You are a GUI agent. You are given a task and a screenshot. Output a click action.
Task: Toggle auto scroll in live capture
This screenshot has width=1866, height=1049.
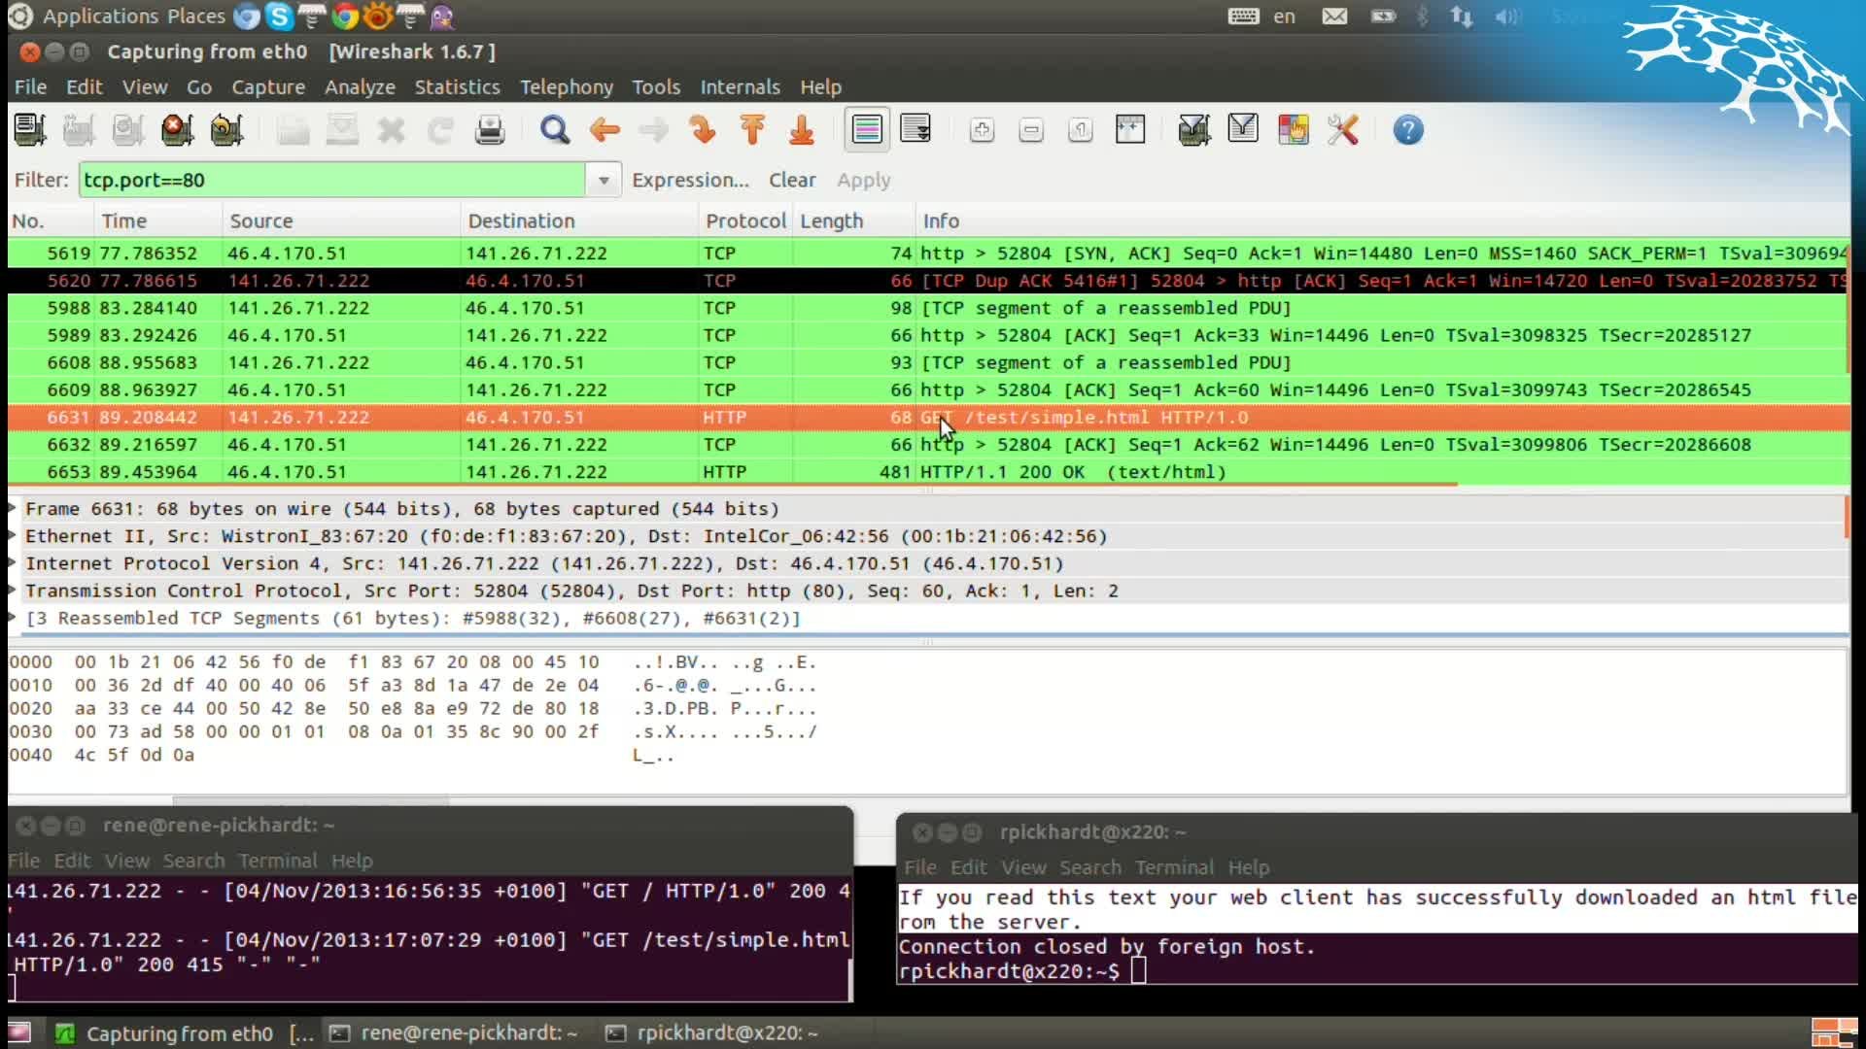pyautogui.click(x=916, y=129)
